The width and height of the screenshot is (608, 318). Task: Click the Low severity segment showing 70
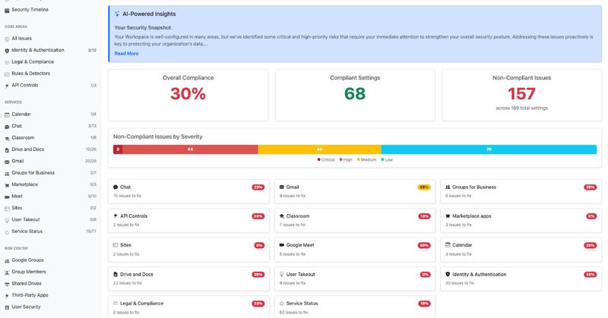[489, 150]
